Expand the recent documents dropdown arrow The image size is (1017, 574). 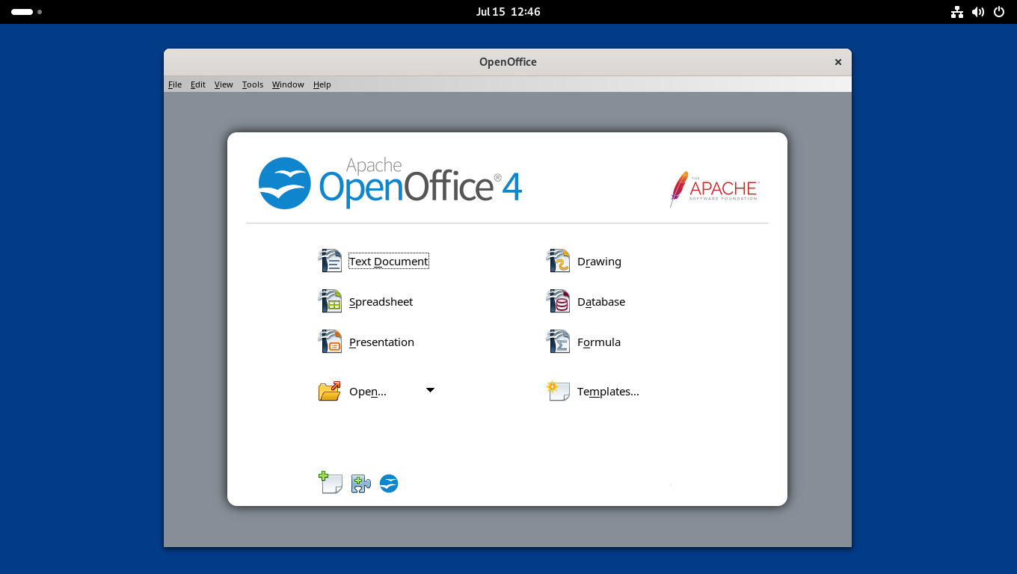click(x=430, y=390)
